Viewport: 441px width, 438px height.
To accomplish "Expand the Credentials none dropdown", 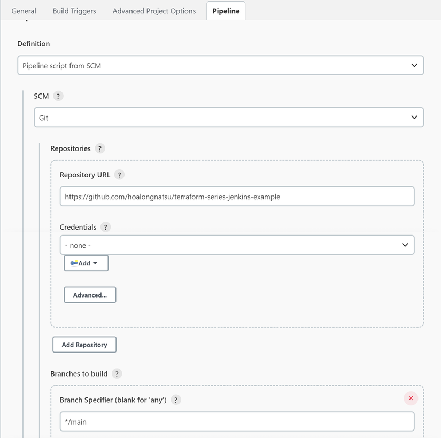I will [x=237, y=245].
